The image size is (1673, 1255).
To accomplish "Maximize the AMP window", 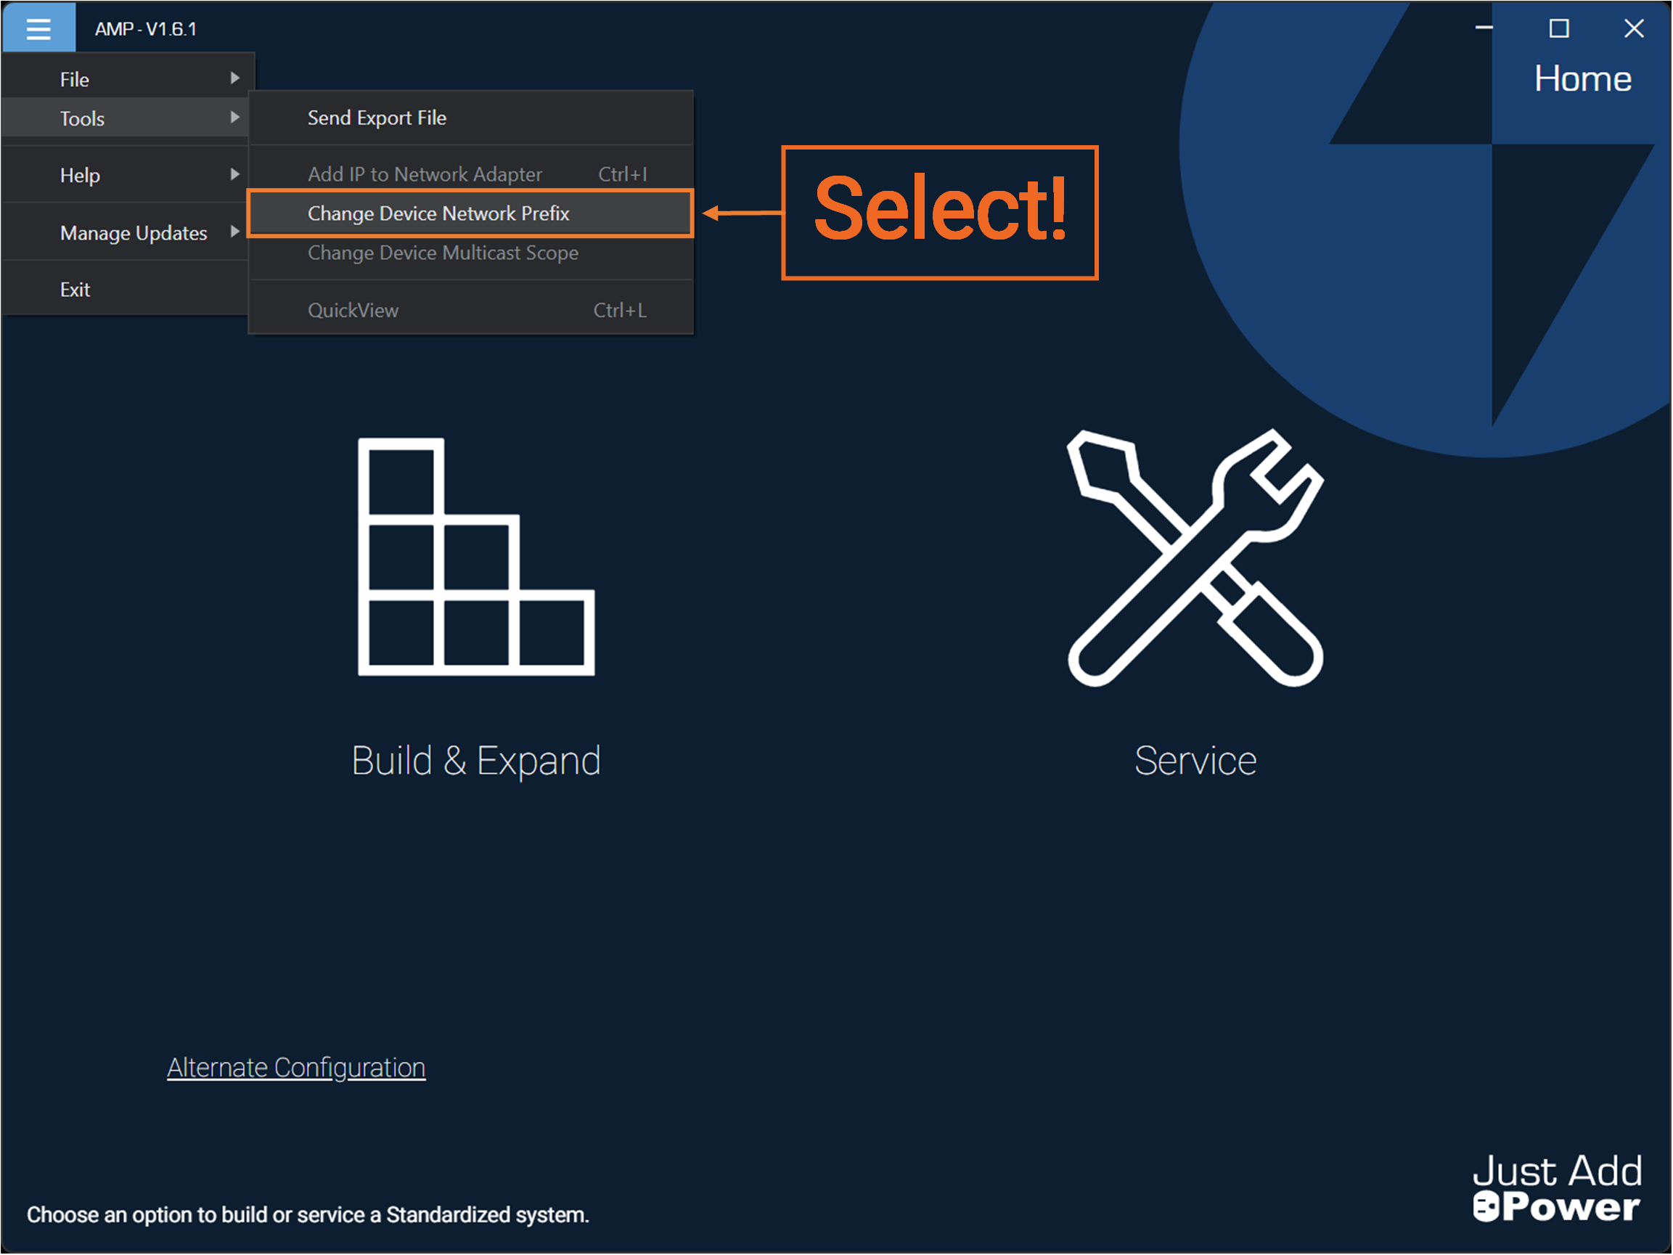I will (1559, 29).
